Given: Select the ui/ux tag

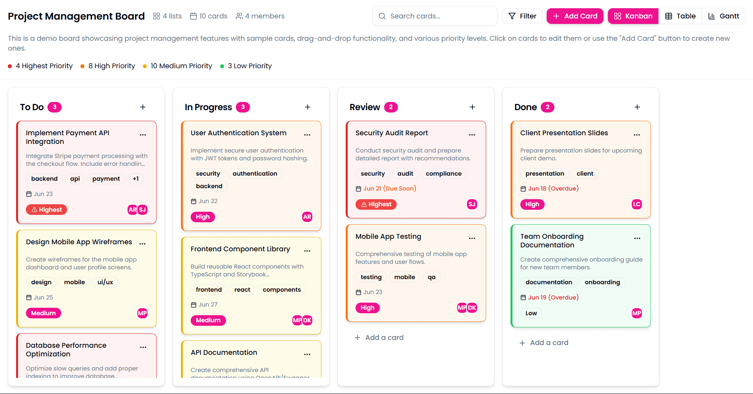Looking at the screenshot, I should (x=105, y=282).
